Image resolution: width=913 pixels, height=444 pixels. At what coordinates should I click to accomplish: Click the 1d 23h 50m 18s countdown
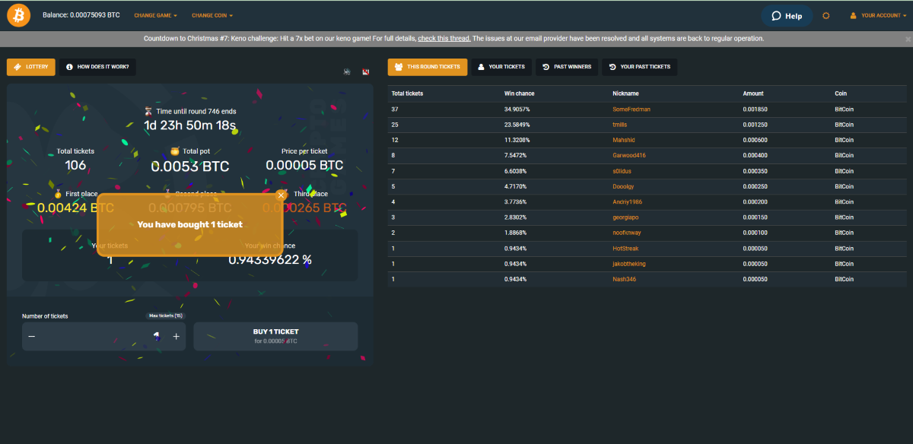189,125
